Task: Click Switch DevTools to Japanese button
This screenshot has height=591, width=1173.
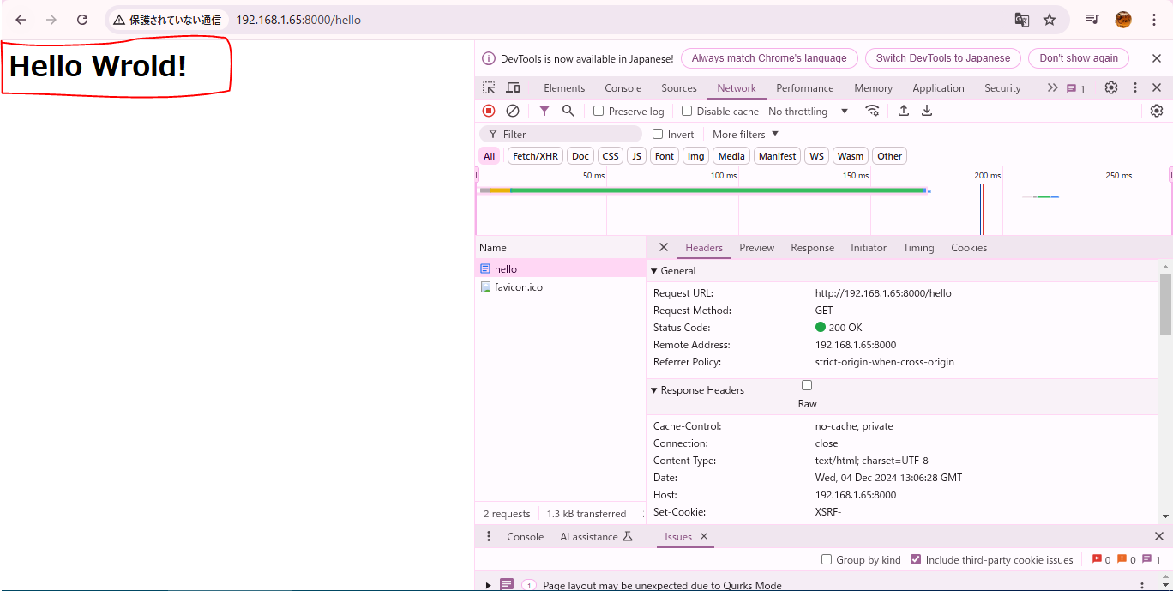Action: point(943,58)
